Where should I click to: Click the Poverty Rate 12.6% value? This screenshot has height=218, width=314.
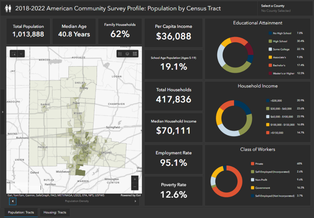point(174,194)
